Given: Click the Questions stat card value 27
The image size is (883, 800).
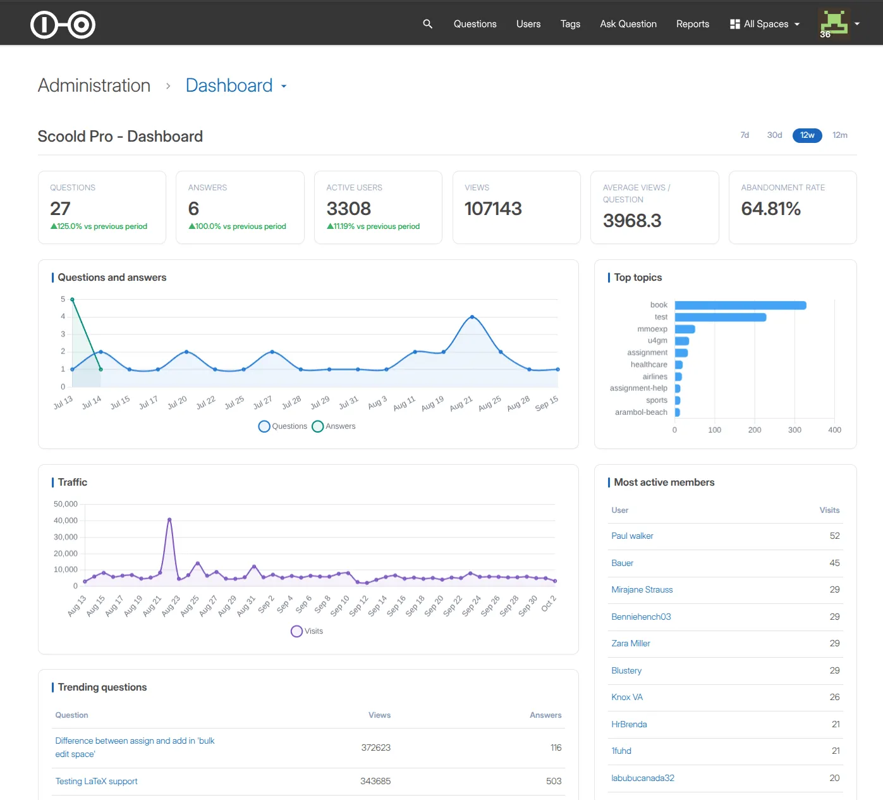Looking at the screenshot, I should coord(60,209).
